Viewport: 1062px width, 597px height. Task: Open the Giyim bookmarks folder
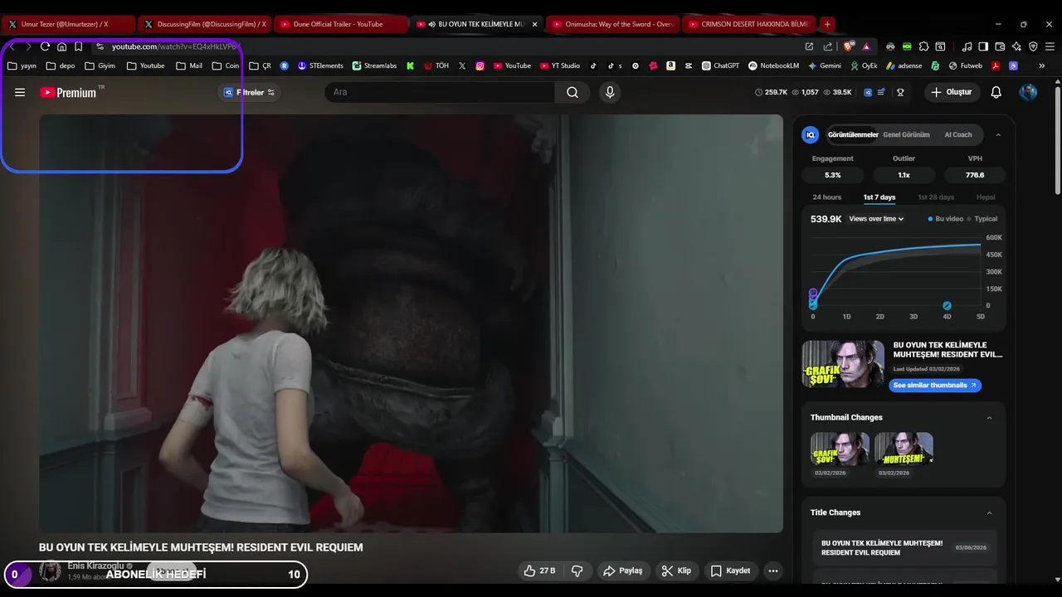(x=100, y=66)
